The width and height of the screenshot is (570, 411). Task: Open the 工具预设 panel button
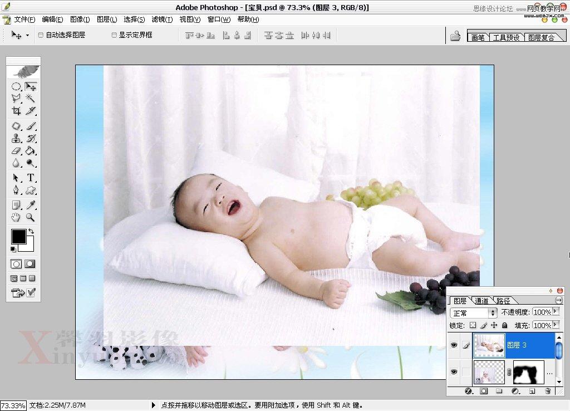(x=506, y=37)
